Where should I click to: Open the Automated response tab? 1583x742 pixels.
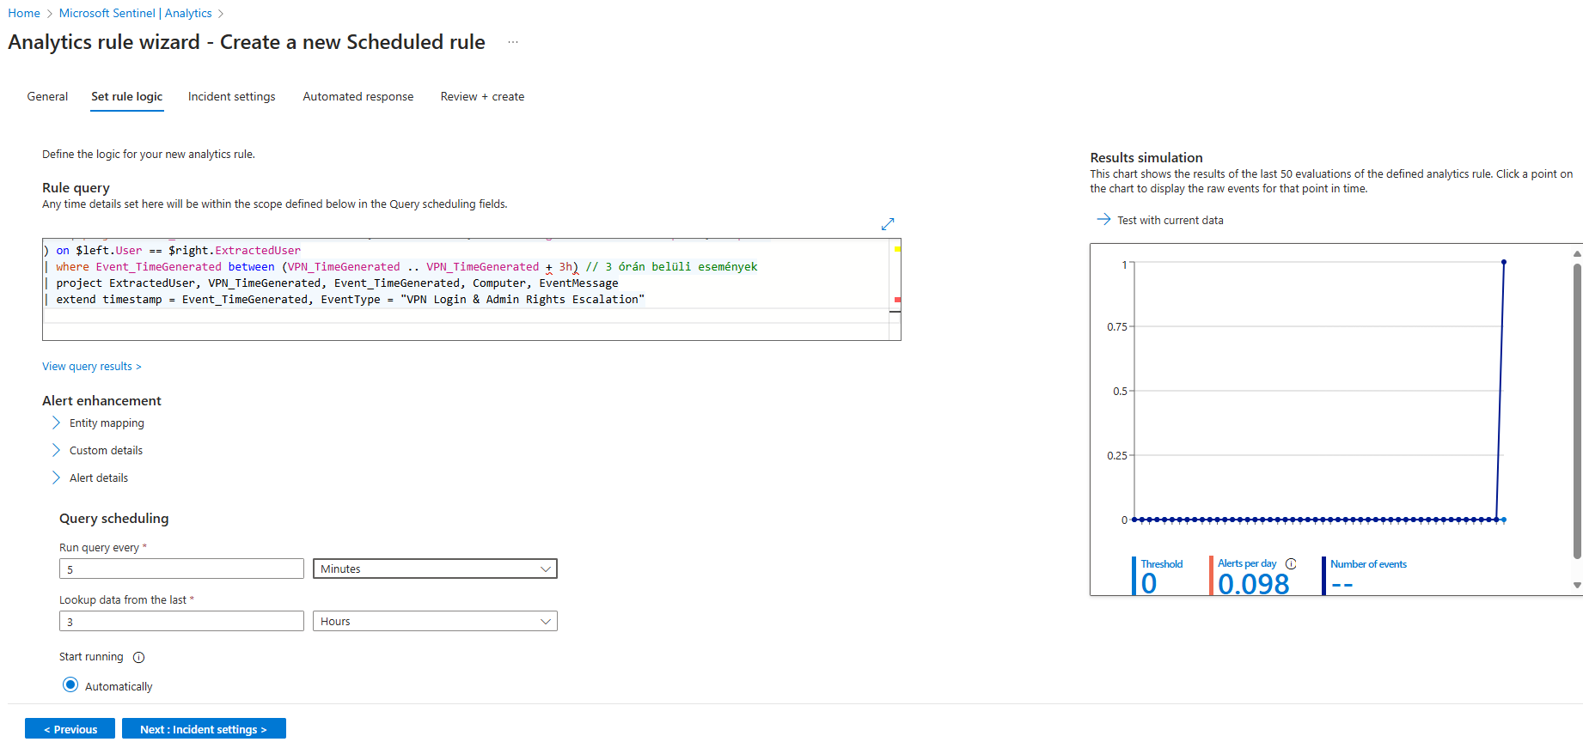point(358,97)
